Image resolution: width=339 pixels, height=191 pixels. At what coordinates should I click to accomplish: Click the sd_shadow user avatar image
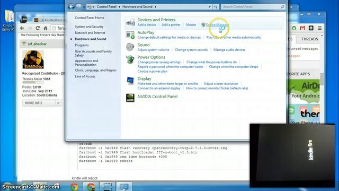click(33, 59)
